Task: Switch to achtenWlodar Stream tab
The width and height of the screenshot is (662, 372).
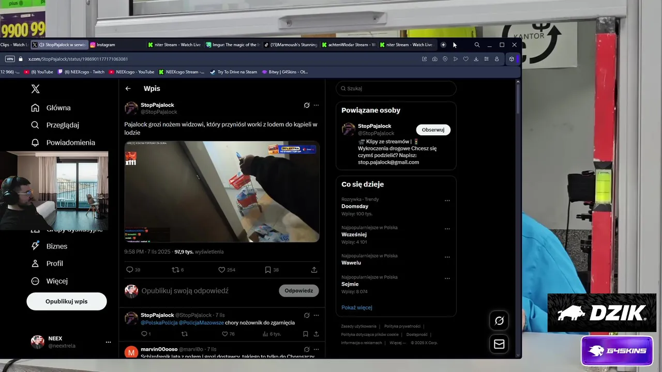Action: coord(349,45)
